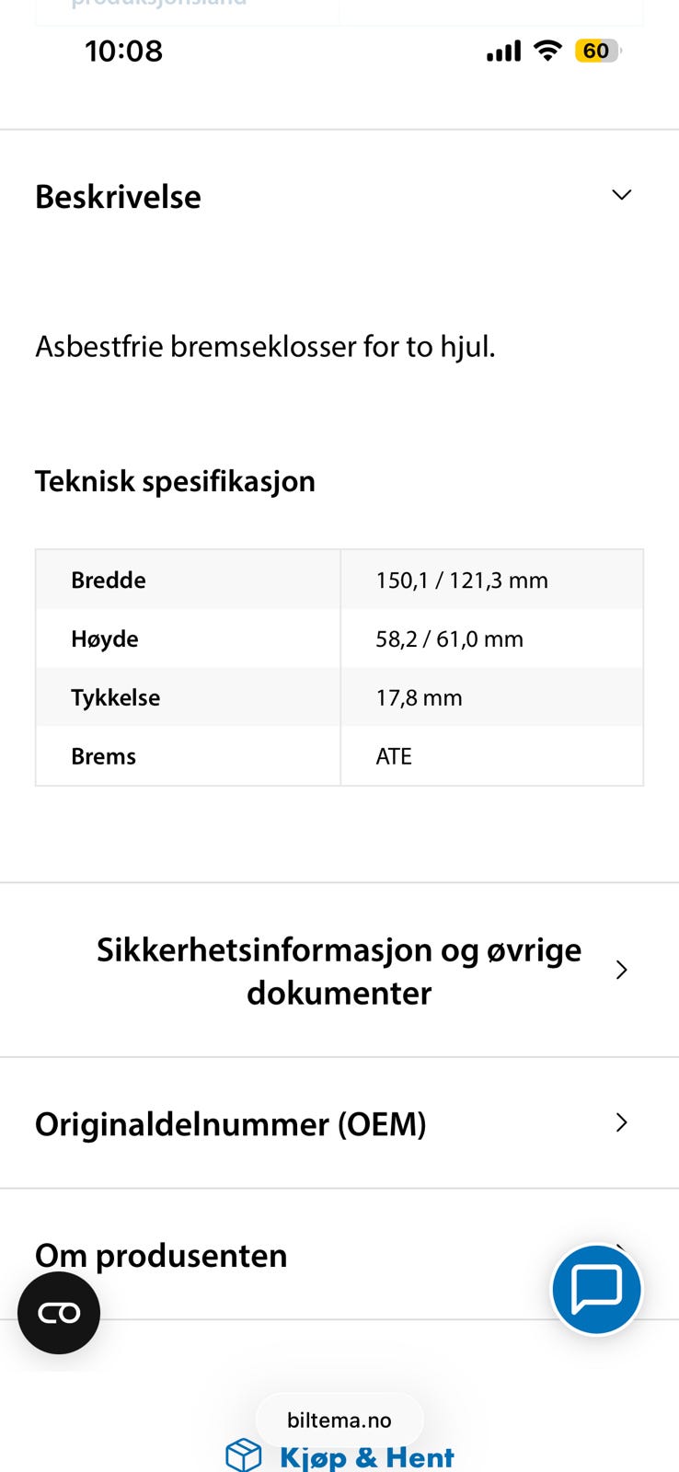Tap the Tykkelse 17,8 mm value
This screenshot has width=679, height=1472.
(419, 698)
